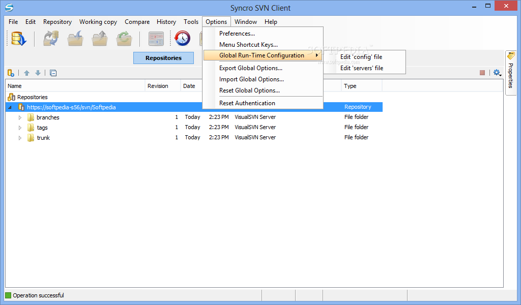Choose Reset Authentication
Viewport: 521px width, 305px height.
tap(263, 103)
